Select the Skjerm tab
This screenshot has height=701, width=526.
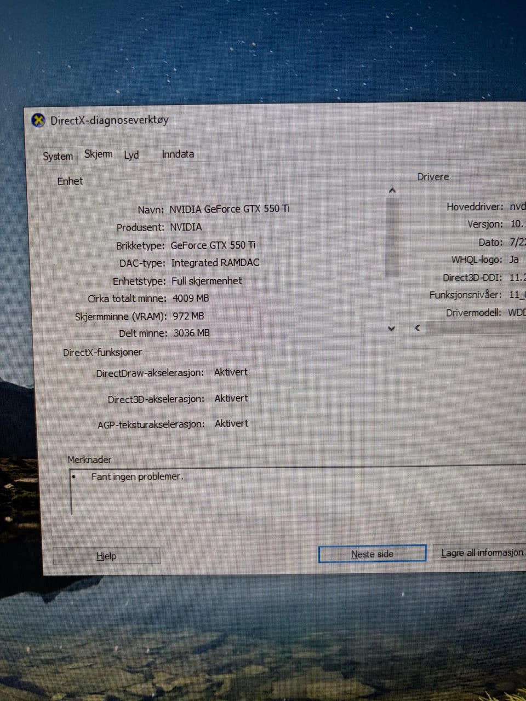(99, 154)
